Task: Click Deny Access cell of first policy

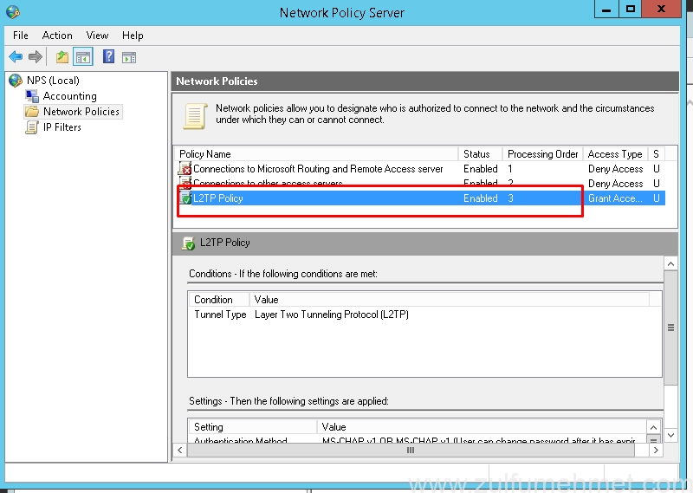Action: [615, 168]
